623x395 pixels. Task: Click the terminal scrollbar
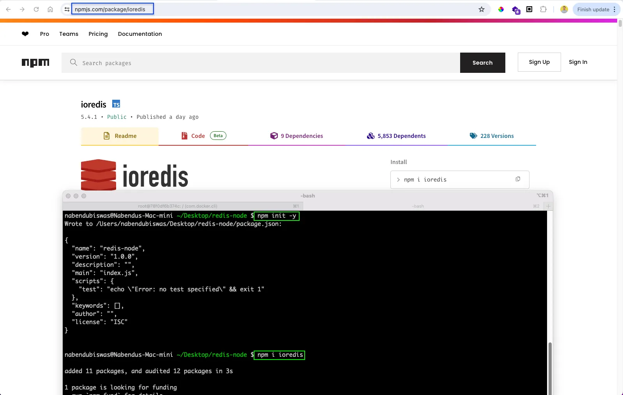click(x=550, y=368)
